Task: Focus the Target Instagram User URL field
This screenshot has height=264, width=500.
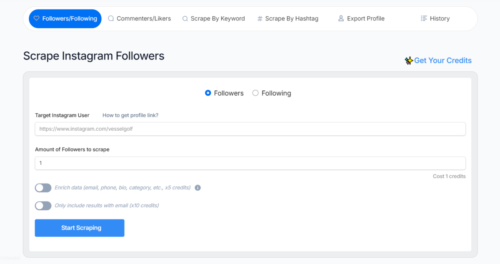Action: pos(250,129)
